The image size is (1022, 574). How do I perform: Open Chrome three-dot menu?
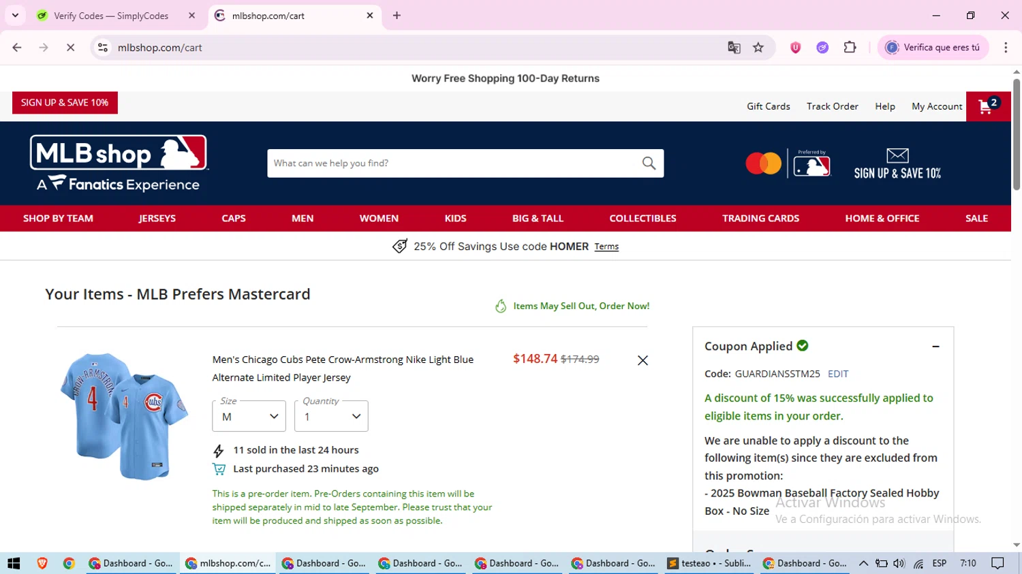1006,48
